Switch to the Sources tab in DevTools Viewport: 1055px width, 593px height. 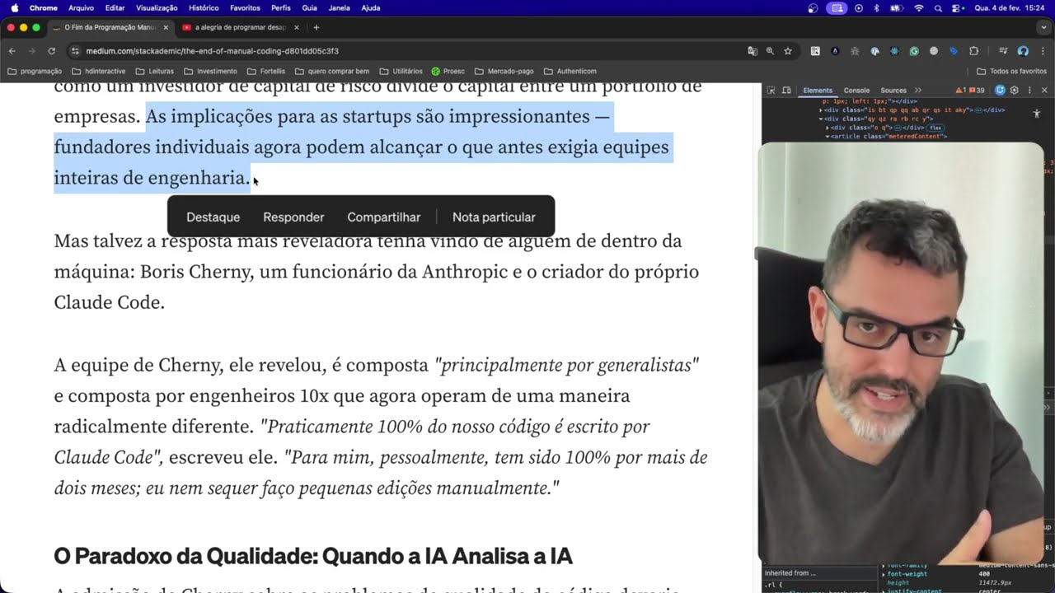click(893, 91)
